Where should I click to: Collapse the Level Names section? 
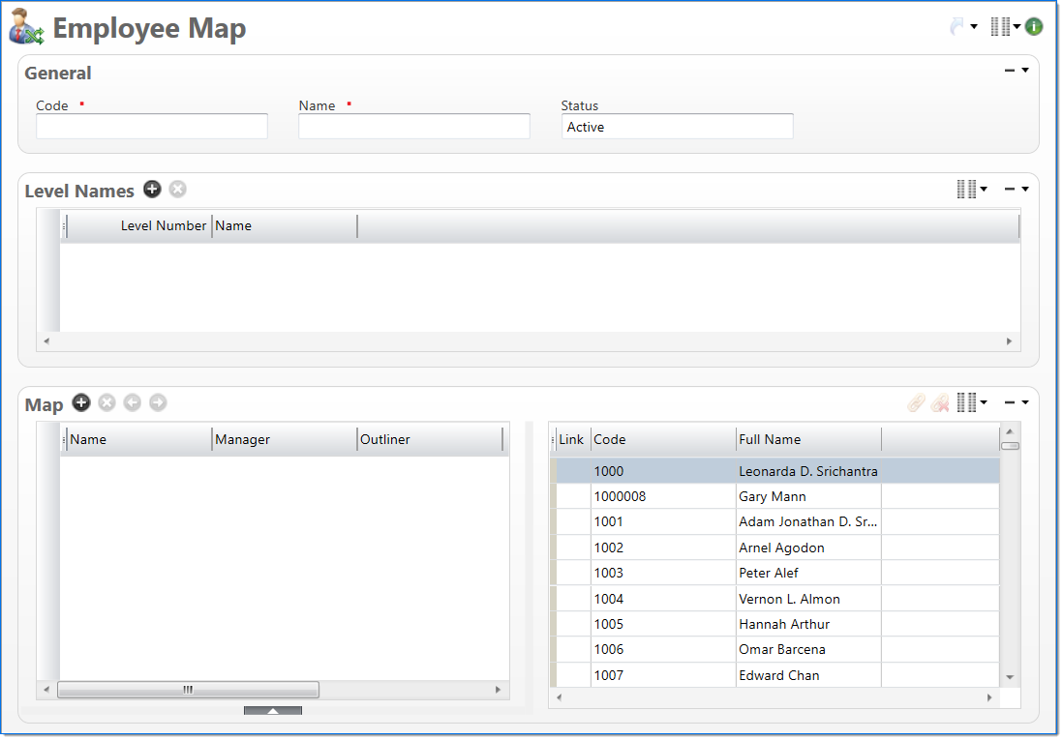(x=1010, y=190)
